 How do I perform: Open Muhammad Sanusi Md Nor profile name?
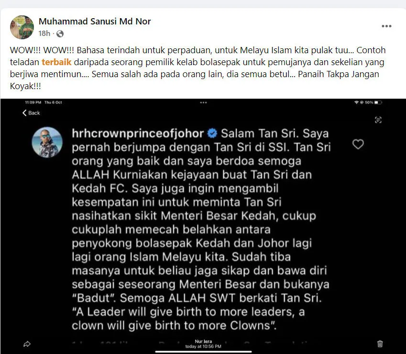[95, 22]
